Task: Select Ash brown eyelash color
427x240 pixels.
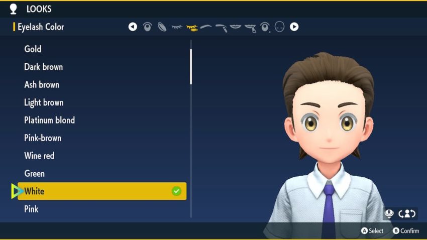Action: (102, 85)
